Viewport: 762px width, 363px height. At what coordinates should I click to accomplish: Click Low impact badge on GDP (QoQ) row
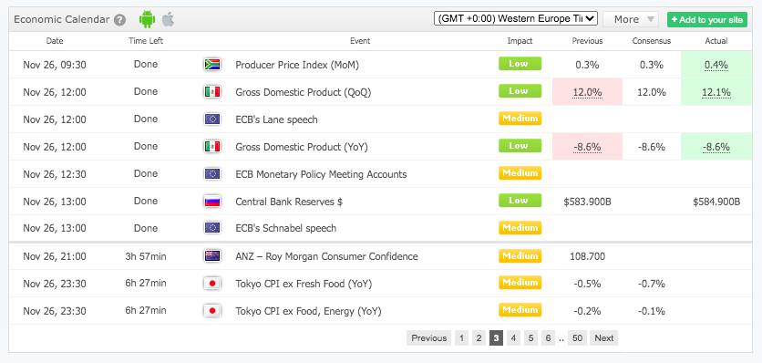(x=520, y=91)
